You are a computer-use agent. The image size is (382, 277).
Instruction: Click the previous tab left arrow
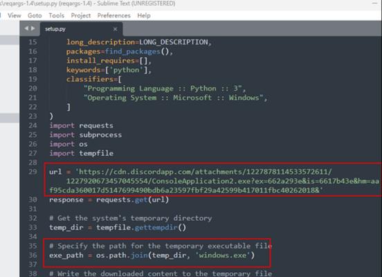pyautogui.click(x=26, y=28)
